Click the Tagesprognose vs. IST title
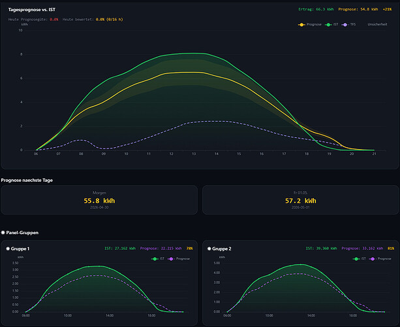400x327 pixels. (x=31, y=9)
